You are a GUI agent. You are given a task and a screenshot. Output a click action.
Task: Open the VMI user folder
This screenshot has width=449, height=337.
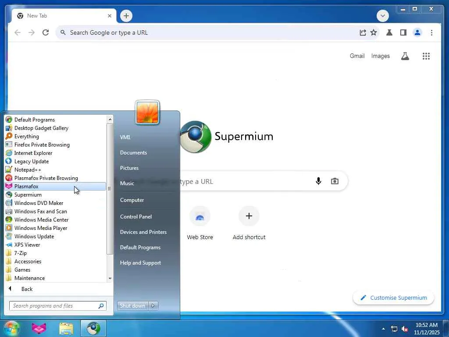point(125,137)
